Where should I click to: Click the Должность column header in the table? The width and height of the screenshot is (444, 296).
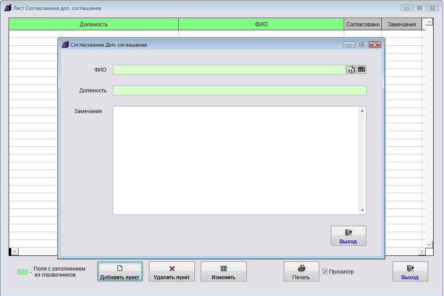pyautogui.click(x=94, y=24)
